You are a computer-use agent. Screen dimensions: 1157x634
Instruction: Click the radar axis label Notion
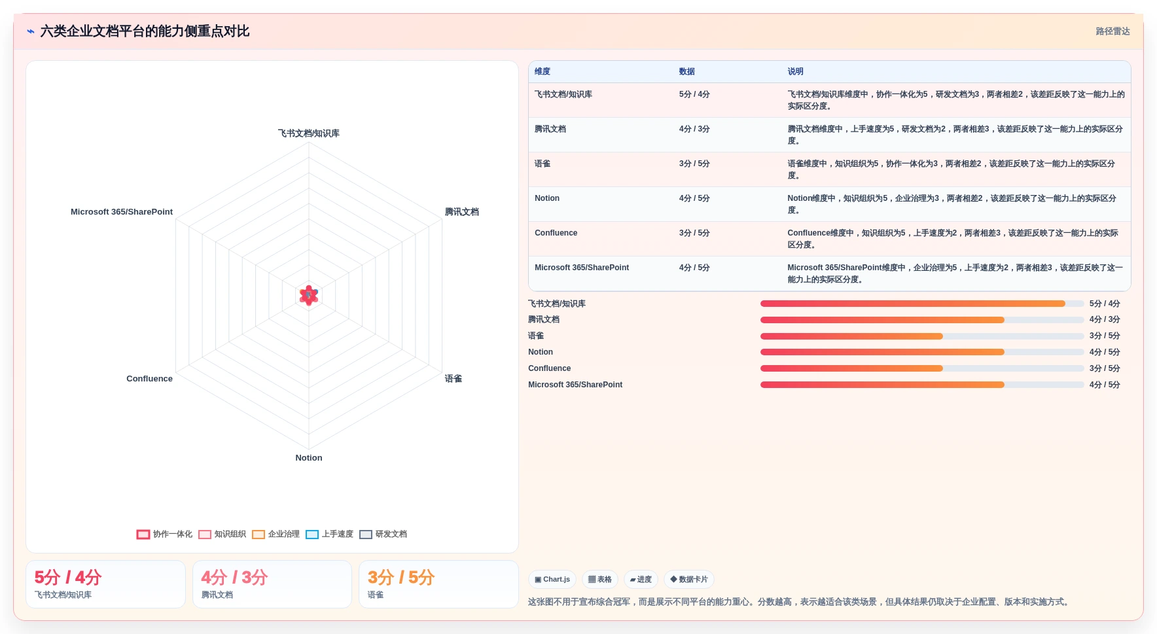click(309, 458)
